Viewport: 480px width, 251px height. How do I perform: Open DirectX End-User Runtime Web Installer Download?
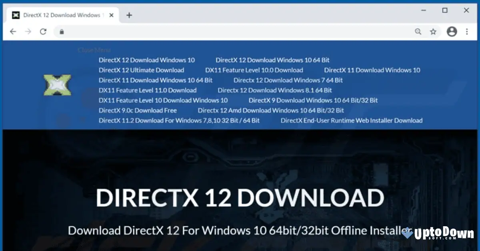click(x=352, y=120)
